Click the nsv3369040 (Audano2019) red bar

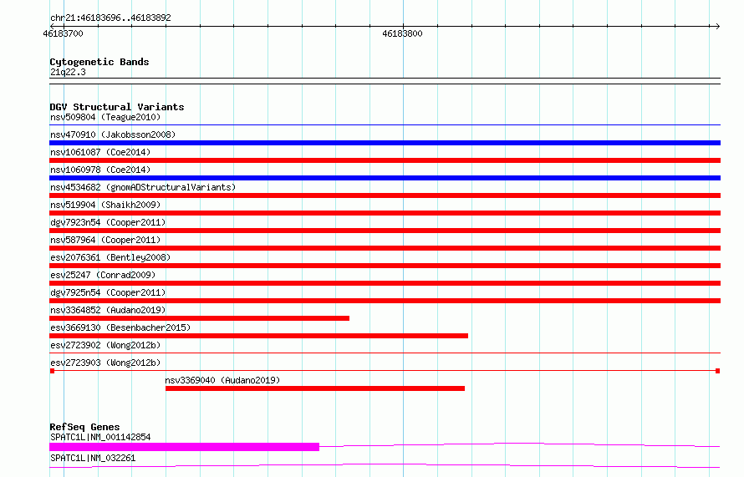coord(315,388)
